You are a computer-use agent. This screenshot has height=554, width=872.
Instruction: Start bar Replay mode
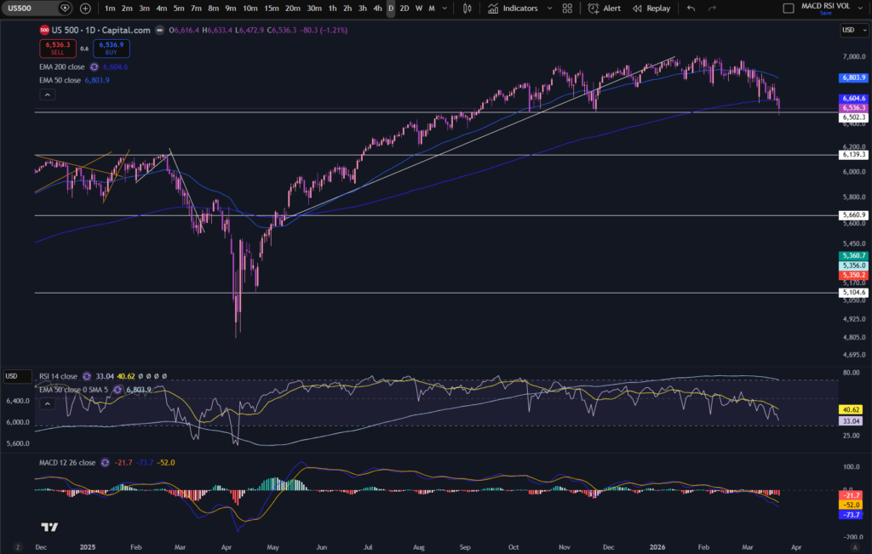[x=651, y=9]
